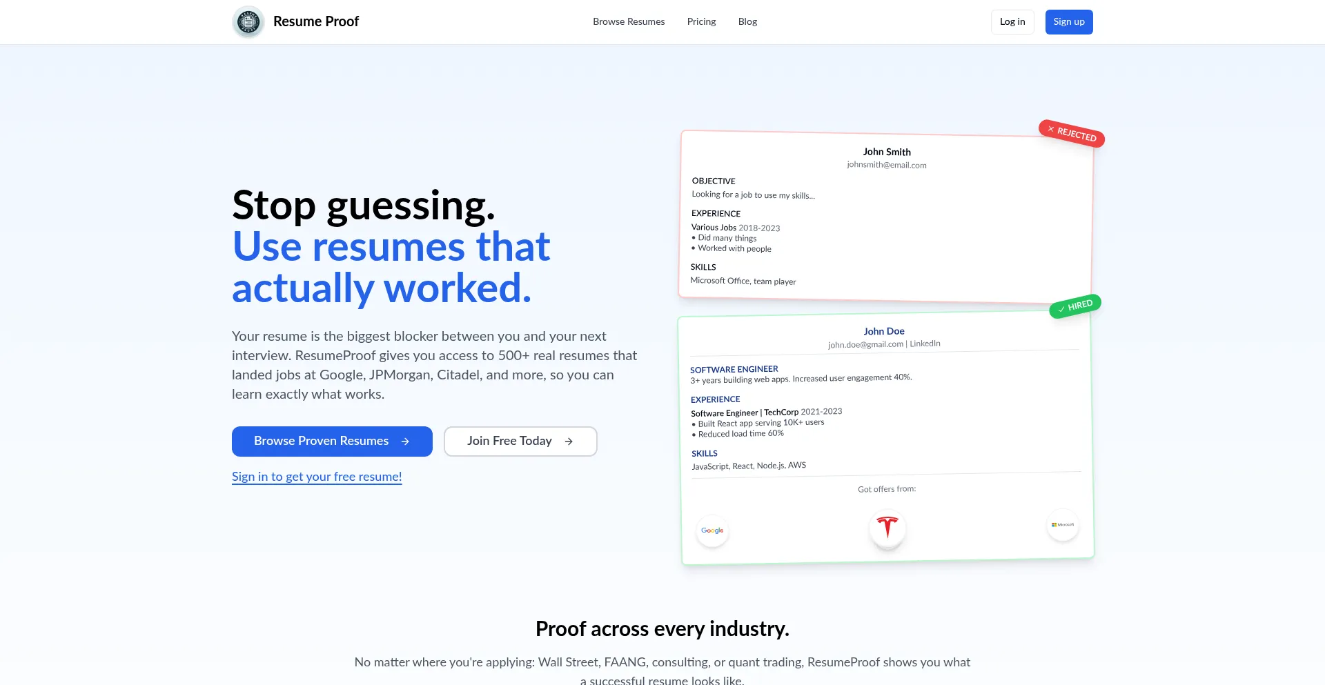Follow the 'Sign in to get your free resume' link
Image resolution: width=1325 pixels, height=685 pixels.
(317, 477)
